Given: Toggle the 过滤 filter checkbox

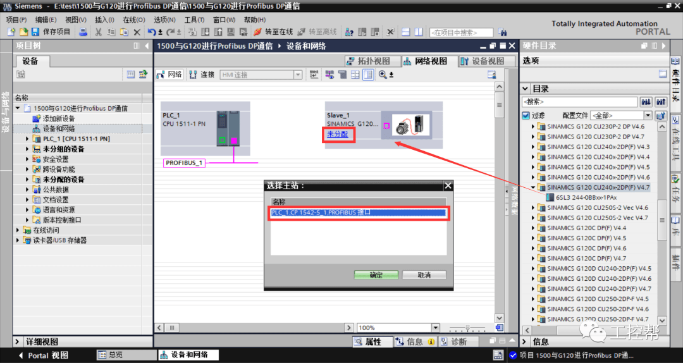Looking at the screenshot, I should (526, 116).
